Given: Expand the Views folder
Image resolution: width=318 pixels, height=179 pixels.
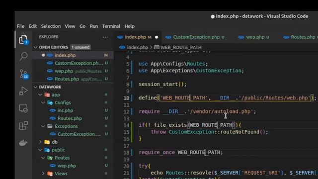Looking at the screenshot, I should (x=43, y=174).
